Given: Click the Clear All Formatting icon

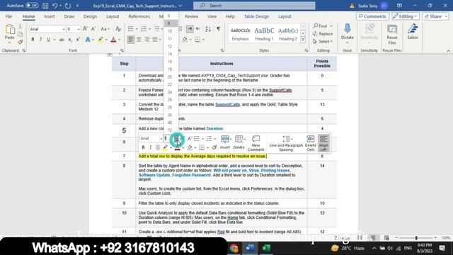Looking at the screenshot, I should click(118, 29).
